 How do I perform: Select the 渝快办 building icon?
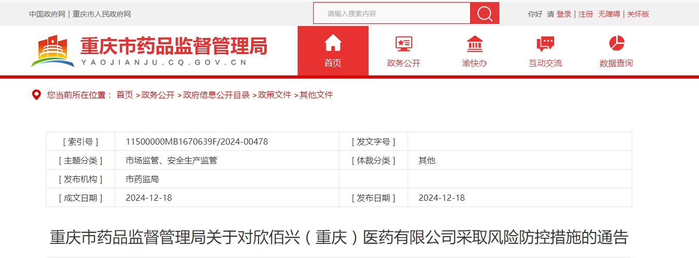[474, 44]
